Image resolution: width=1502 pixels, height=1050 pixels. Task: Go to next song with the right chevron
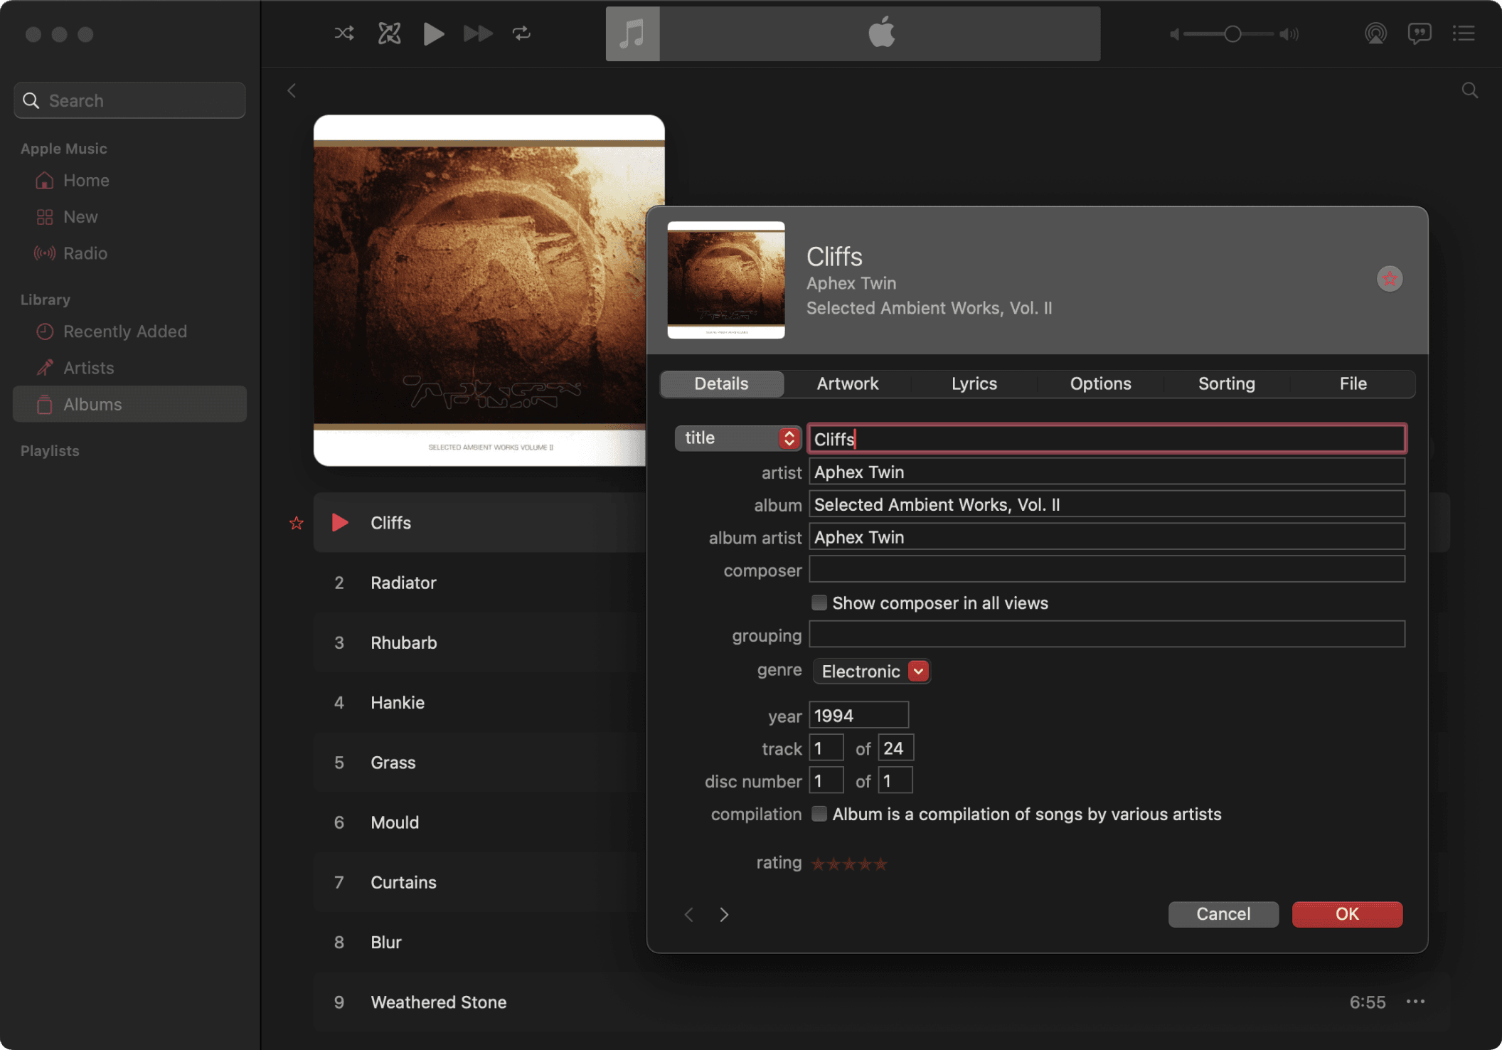point(724,914)
